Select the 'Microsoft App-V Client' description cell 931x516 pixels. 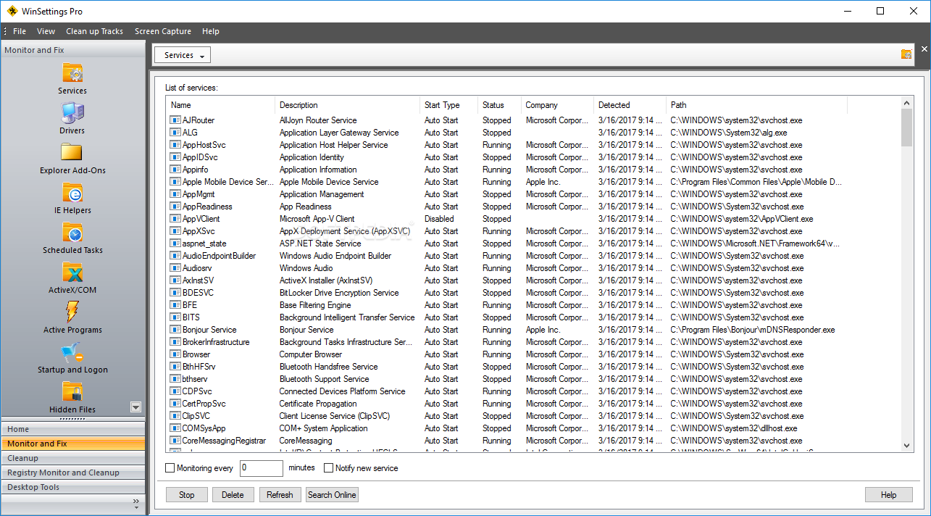pos(317,219)
